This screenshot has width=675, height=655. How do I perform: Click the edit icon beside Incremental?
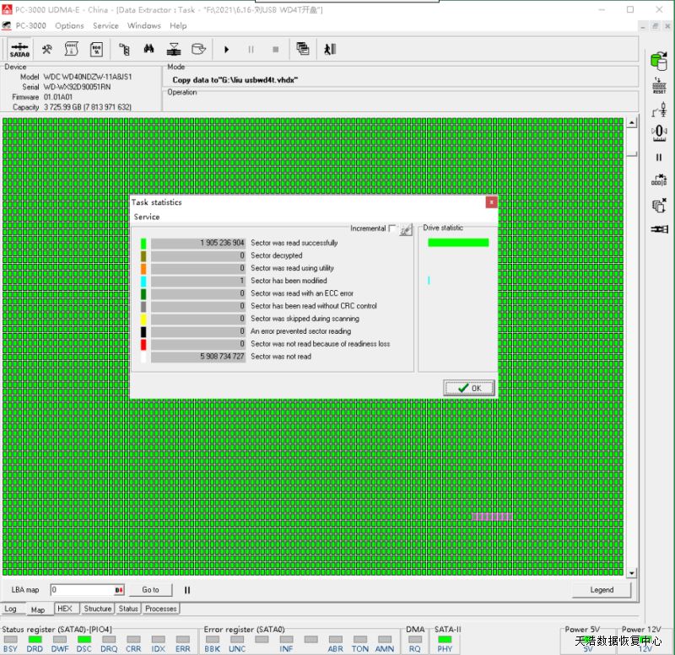tap(406, 229)
